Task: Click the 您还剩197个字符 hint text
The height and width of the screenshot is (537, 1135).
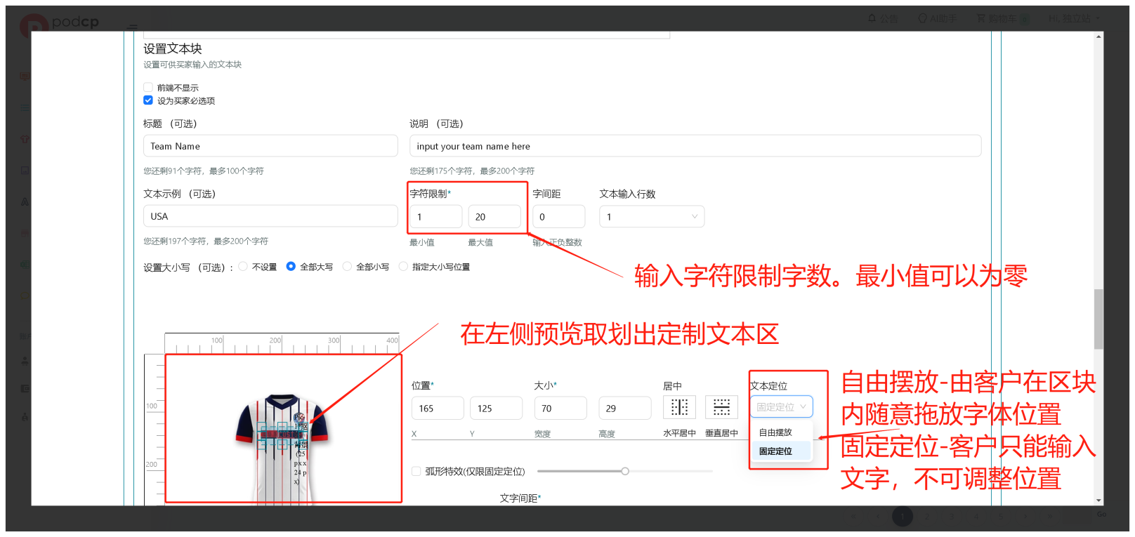Action: tap(206, 241)
